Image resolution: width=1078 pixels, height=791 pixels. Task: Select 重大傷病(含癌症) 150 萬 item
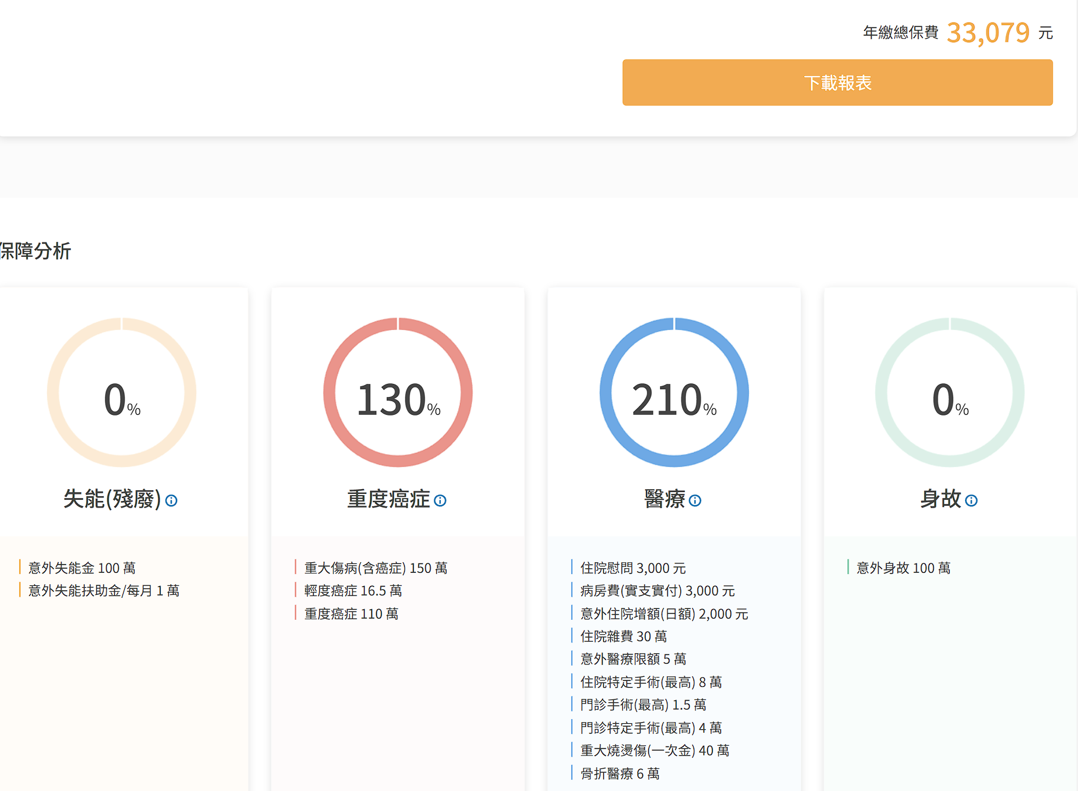[x=376, y=568]
